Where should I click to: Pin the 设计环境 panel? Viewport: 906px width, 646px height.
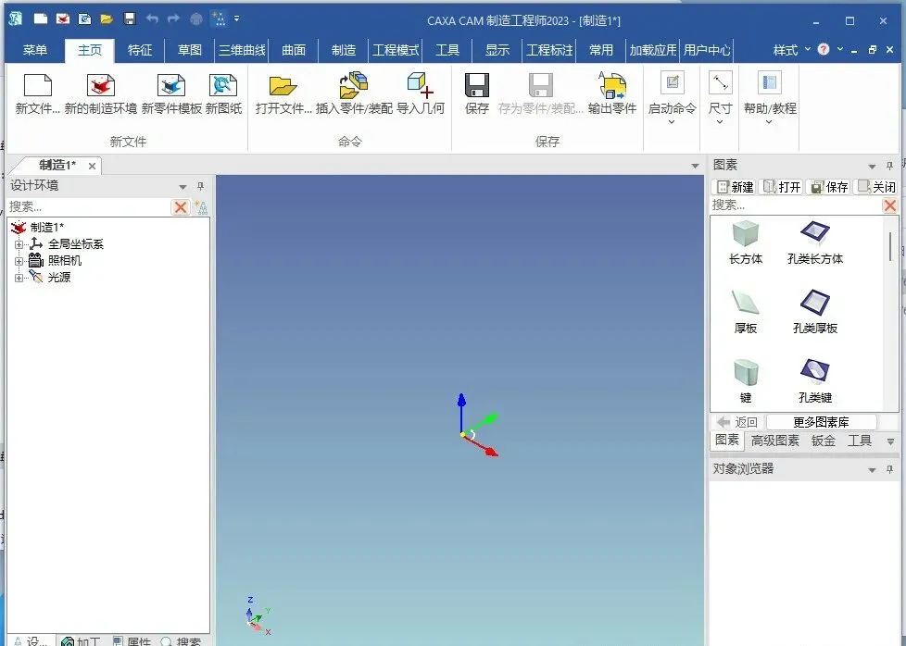coord(200,186)
